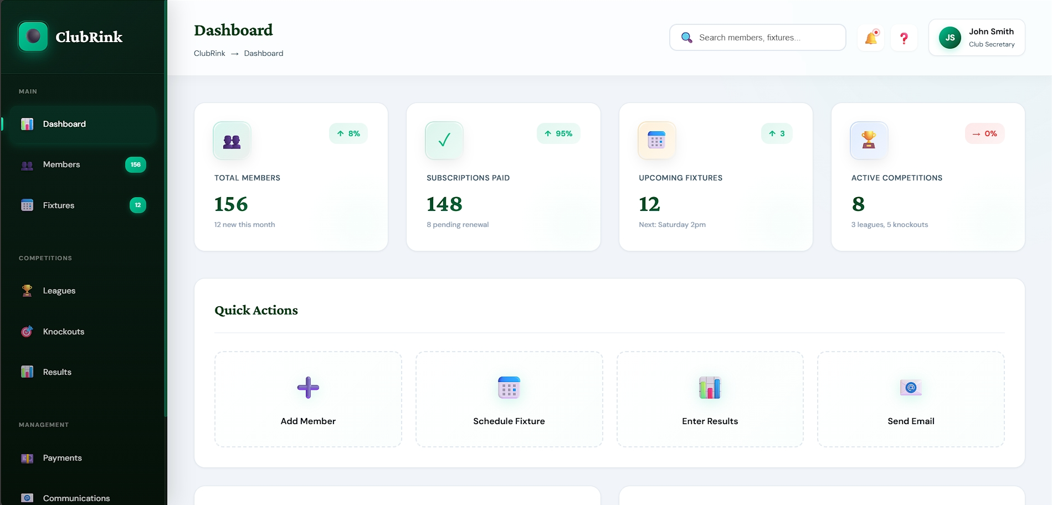Open Members in the sidebar
Viewport: 1052px width, 505px height.
pyautogui.click(x=61, y=164)
